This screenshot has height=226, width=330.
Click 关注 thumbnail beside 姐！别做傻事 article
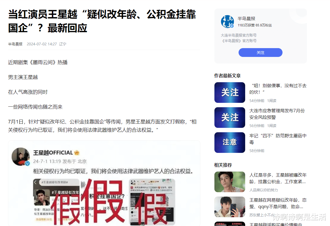(x=230, y=92)
